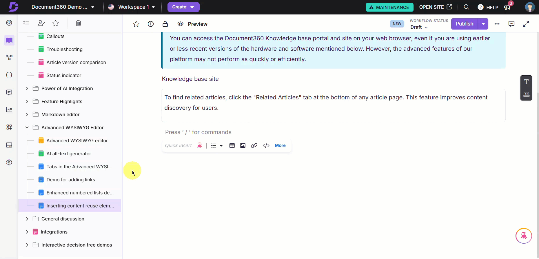The width and height of the screenshot is (539, 259).
Task: Open the user profile avatar
Action: [530, 7]
